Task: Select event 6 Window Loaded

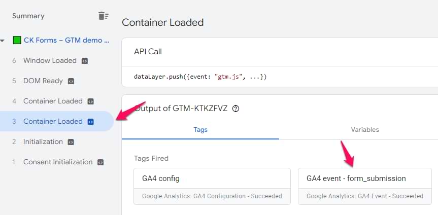Action: point(50,61)
